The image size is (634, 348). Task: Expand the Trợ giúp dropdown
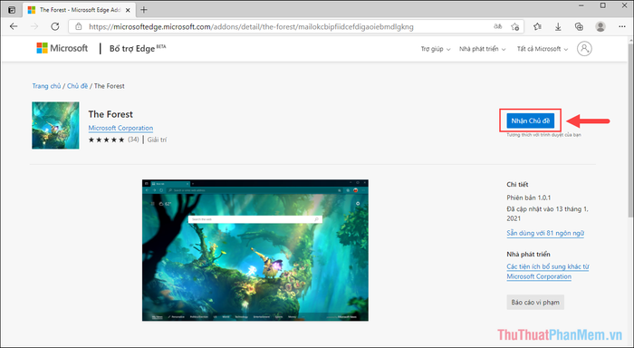436,49
